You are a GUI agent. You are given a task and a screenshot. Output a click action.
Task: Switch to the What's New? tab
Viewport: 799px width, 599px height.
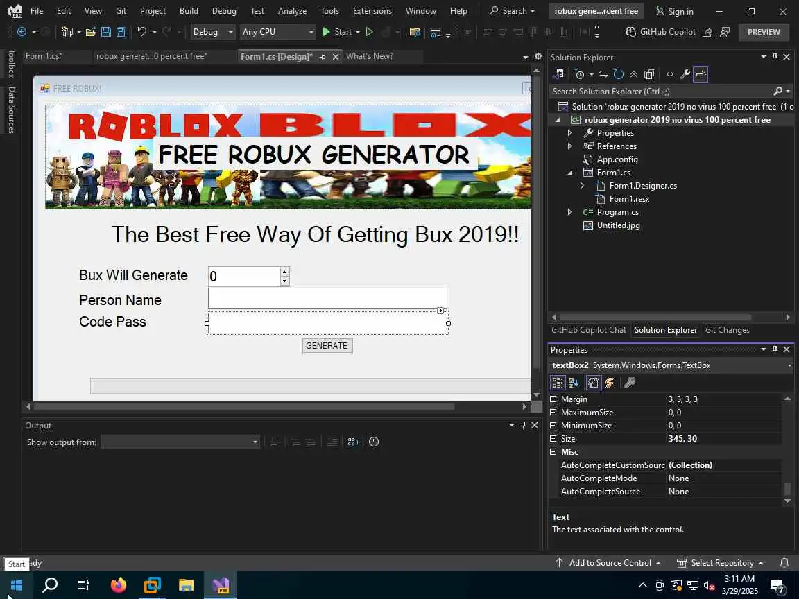370,56
